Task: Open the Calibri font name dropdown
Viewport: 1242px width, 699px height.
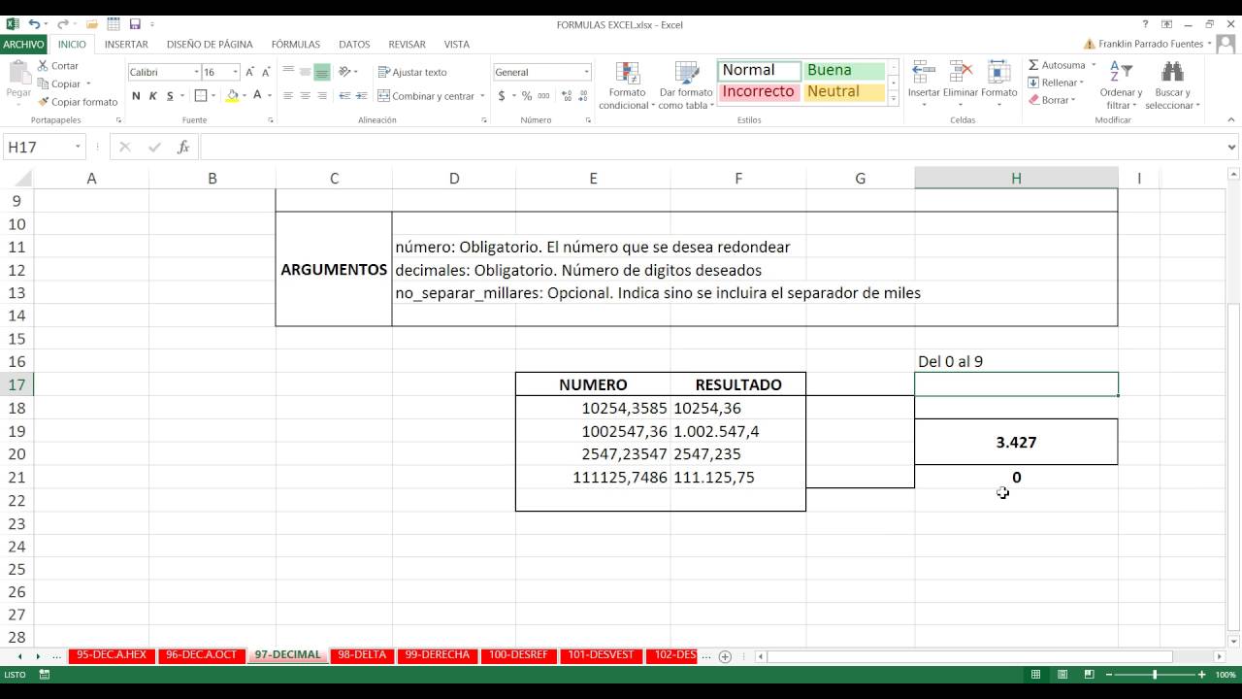Action: click(x=196, y=72)
